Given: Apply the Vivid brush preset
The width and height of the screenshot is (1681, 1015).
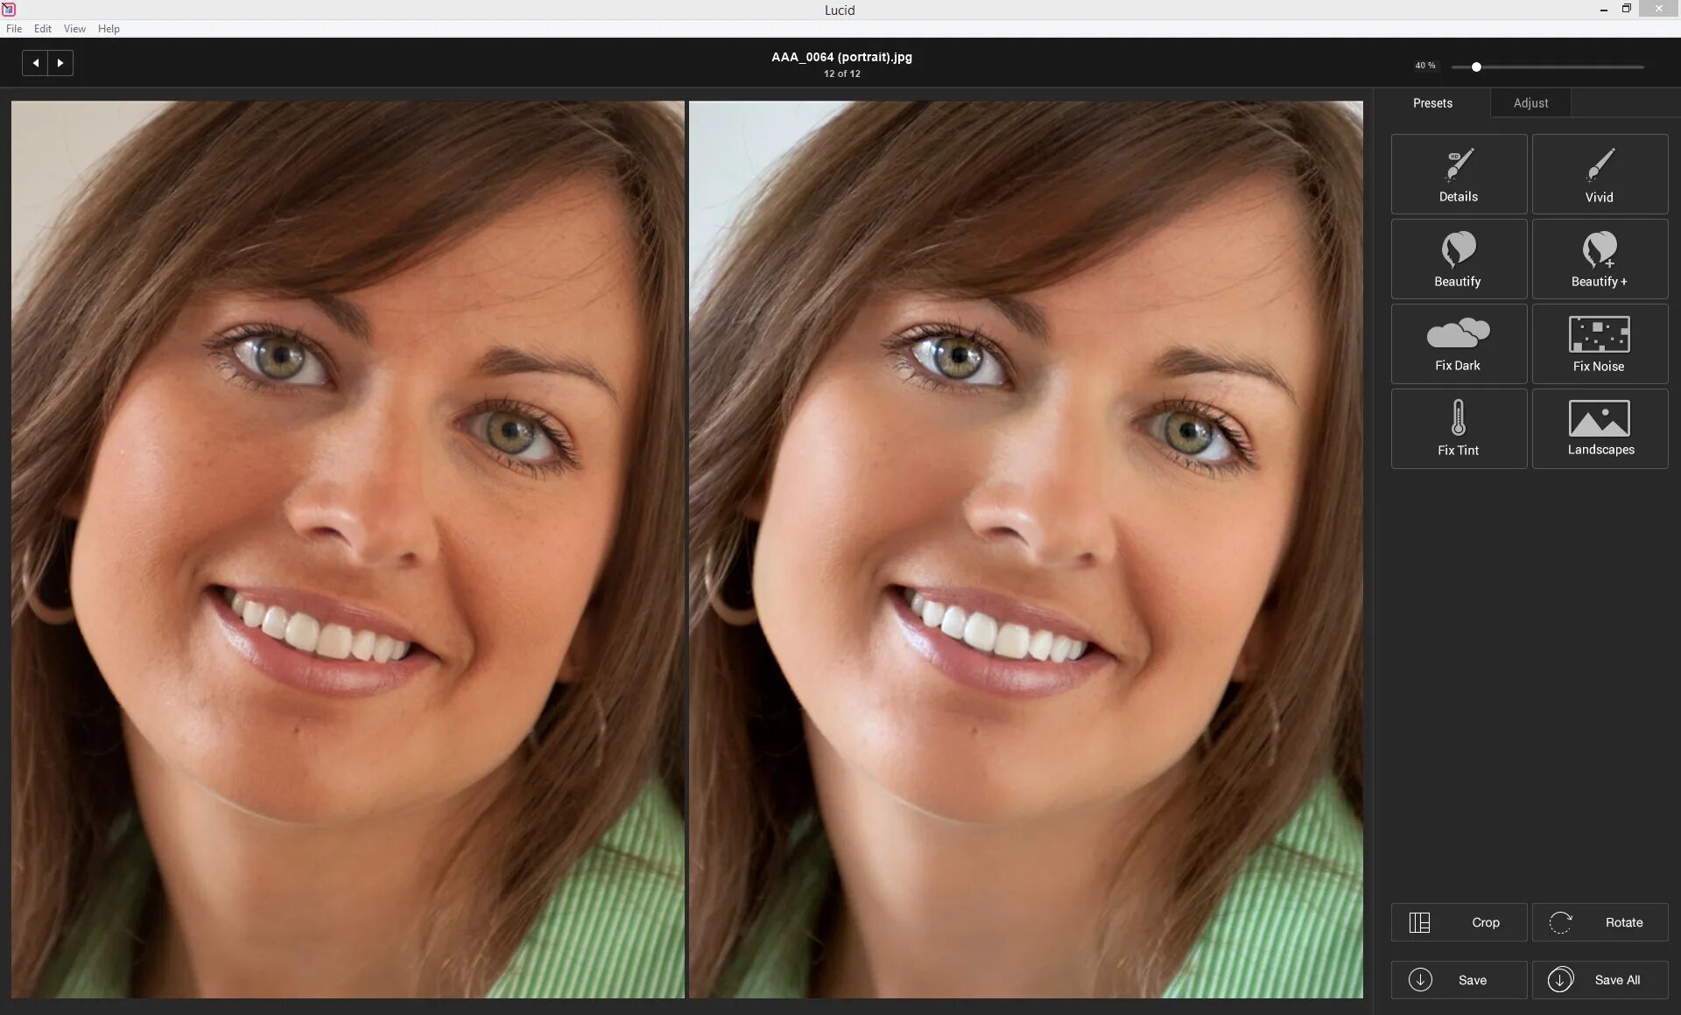Looking at the screenshot, I should point(1600,174).
